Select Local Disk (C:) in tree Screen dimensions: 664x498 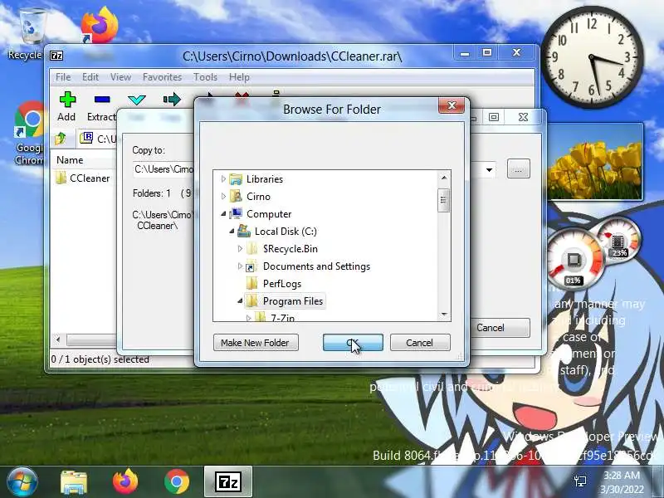(286, 232)
